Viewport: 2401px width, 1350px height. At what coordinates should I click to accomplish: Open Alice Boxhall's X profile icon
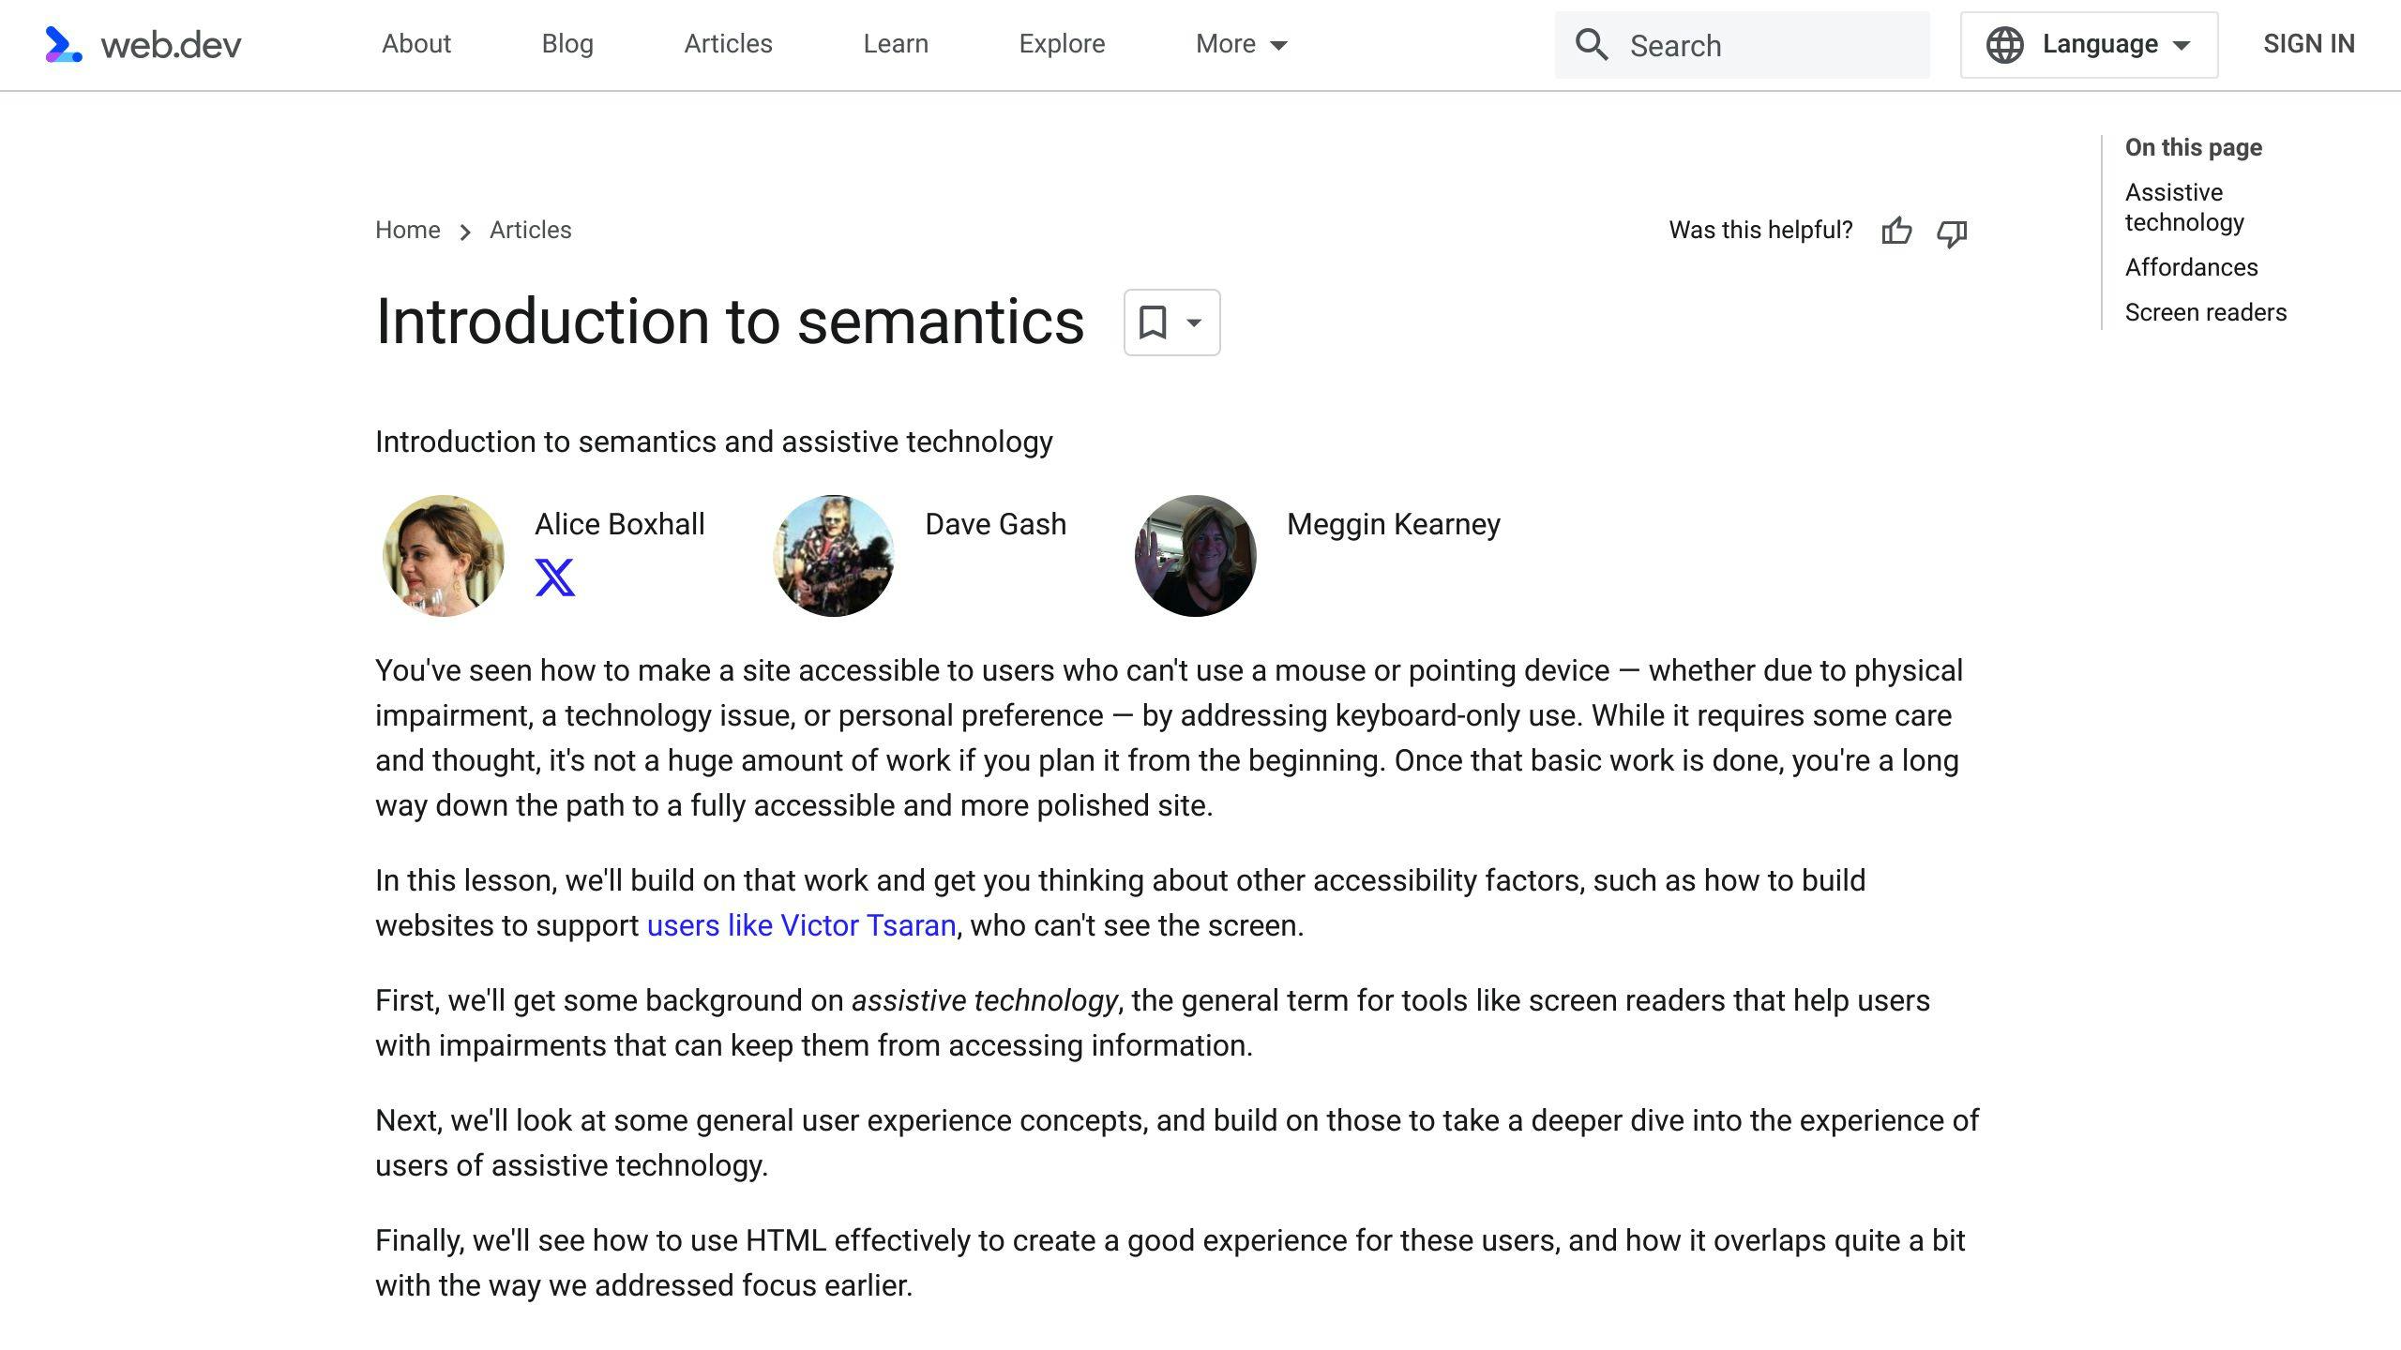(x=556, y=577)
